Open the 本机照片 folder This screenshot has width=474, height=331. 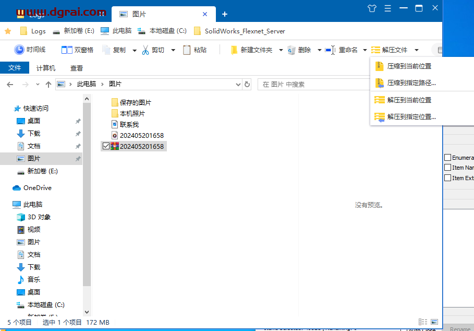pyautogui.click(x=128, y=113)
